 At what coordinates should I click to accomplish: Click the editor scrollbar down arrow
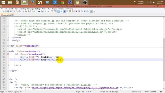click(164, 89)
